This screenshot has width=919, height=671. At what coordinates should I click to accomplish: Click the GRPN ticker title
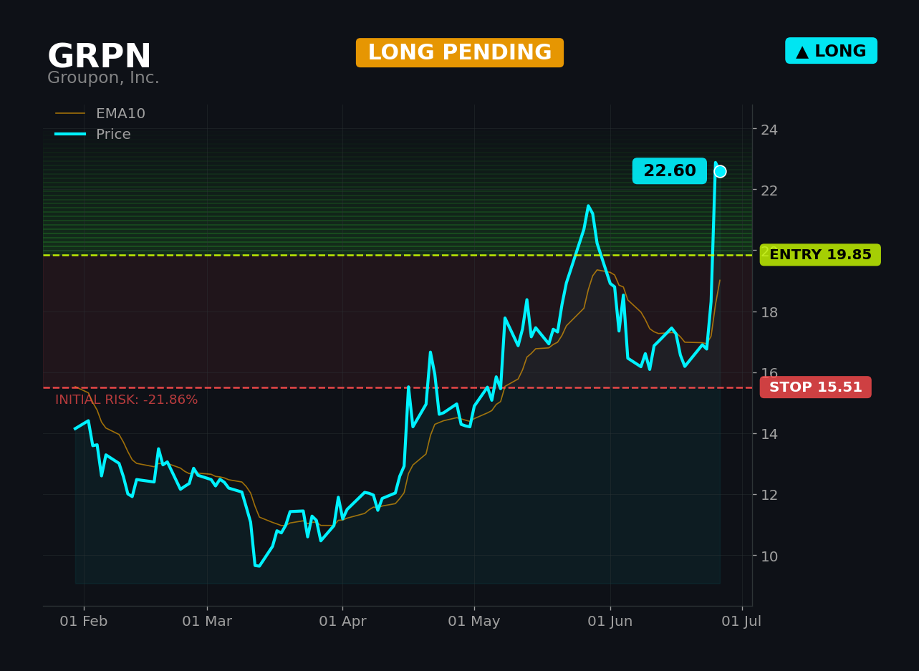99,57
